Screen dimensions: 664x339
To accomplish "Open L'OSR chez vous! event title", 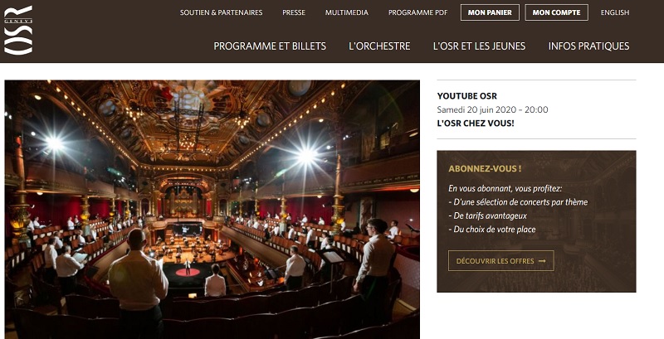I will coord(476,123).
